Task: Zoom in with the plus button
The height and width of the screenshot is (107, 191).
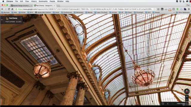Action: (x=187, y=96)
